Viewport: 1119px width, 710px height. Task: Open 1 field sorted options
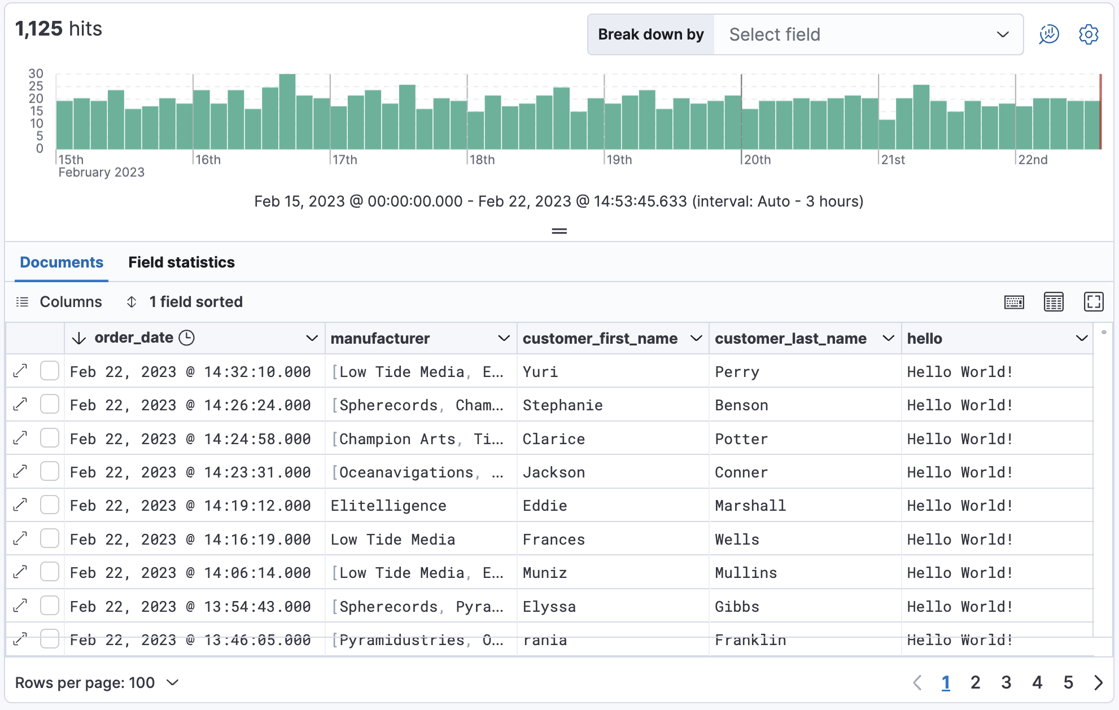coord(185,302)
